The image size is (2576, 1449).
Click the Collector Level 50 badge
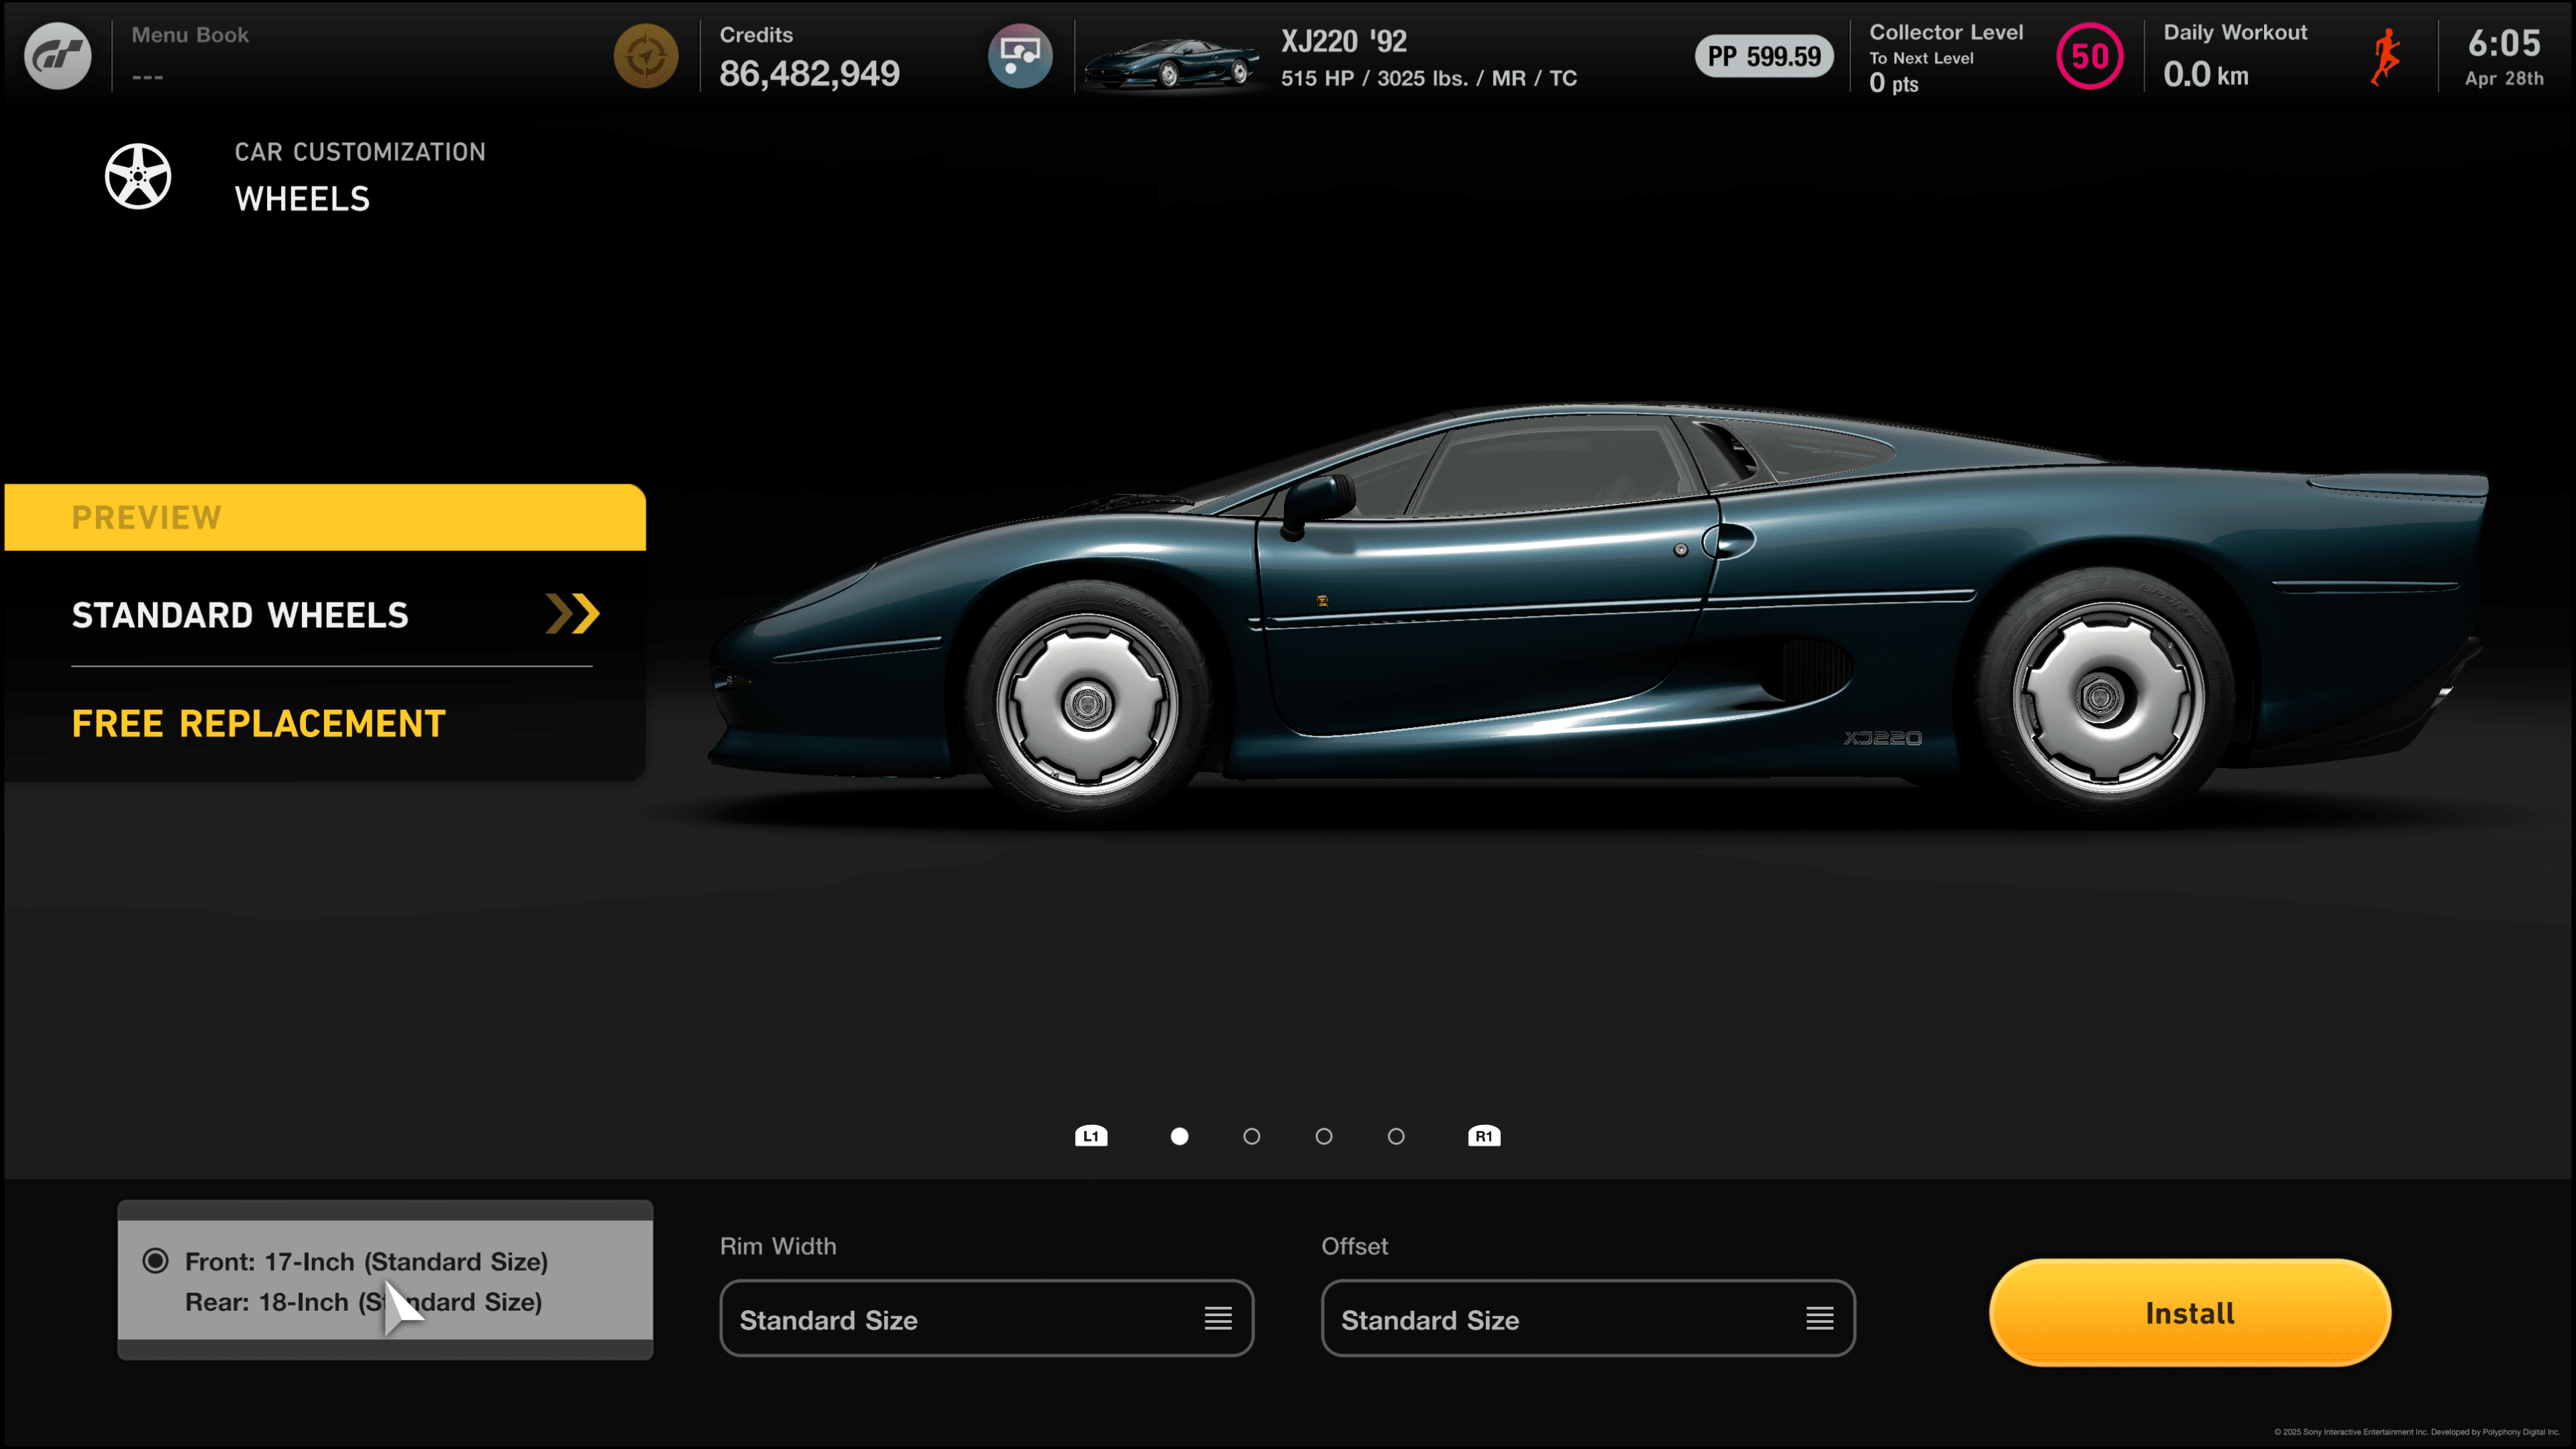(2090, 56)
